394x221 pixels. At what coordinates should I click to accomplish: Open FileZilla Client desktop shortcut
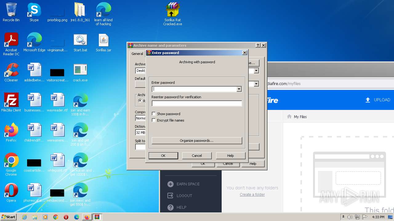pyautogui.click(x=11, y=103)
